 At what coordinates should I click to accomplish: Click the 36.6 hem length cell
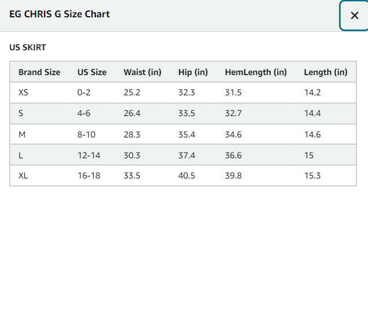pos(233,155)
